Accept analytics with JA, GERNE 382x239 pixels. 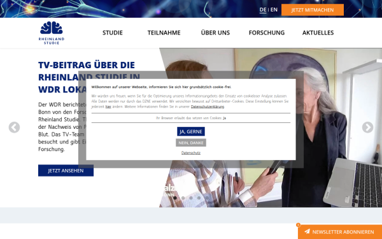click(191, 131)
